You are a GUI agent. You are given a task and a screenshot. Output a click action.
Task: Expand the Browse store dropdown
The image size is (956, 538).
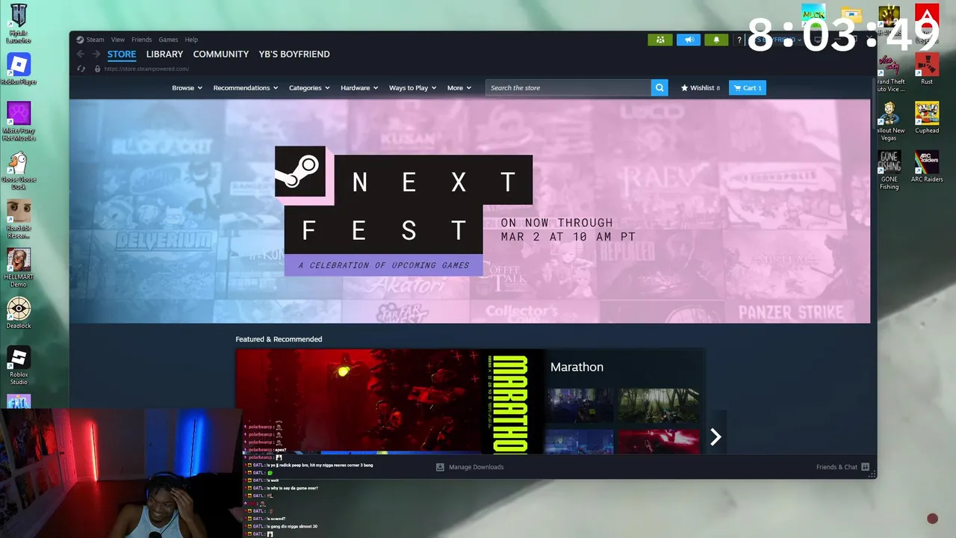click(187, 87)
